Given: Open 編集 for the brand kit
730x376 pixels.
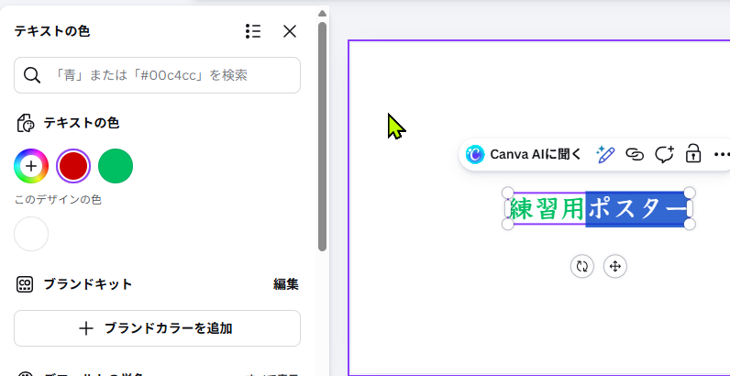Looking at the screenshot, I should [286, 284].
